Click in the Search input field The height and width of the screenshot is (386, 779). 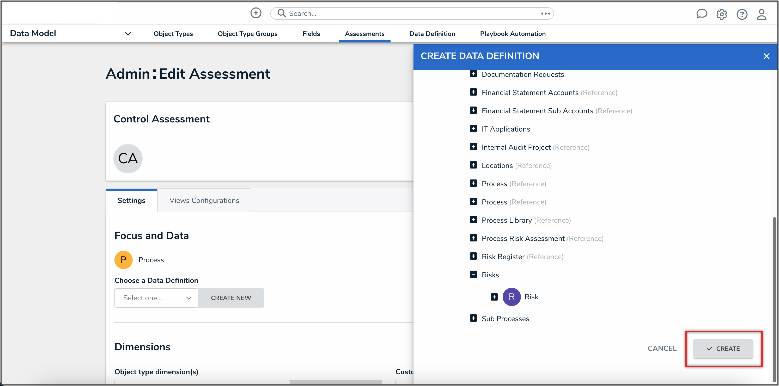[411, 13]
